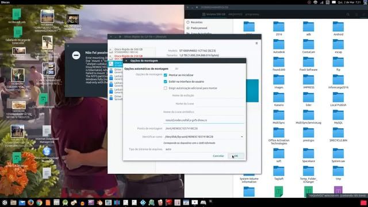Open the MySQL folder

click(338, 117)
